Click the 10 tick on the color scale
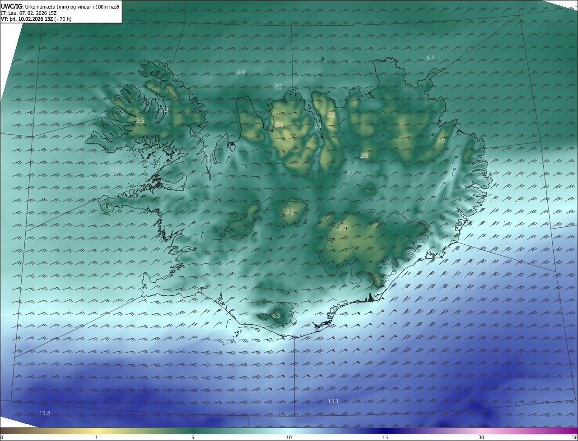The image size is (578, 441). (289, 437)
